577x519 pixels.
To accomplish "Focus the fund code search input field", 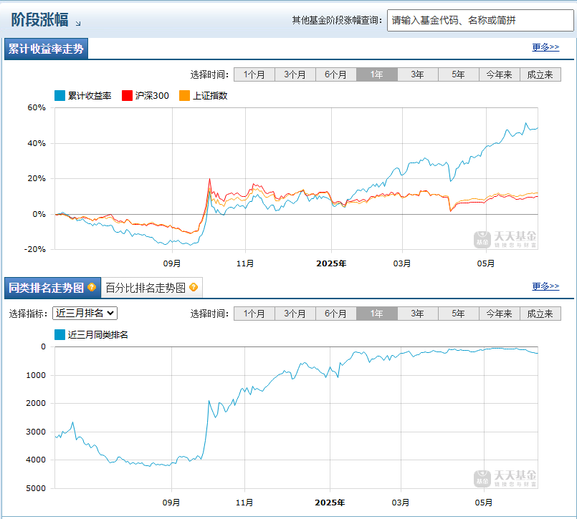I will tap(480, 20).
